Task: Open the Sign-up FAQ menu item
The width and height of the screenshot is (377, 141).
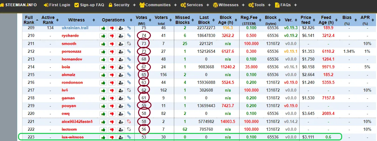Action: tap(89, 5)
